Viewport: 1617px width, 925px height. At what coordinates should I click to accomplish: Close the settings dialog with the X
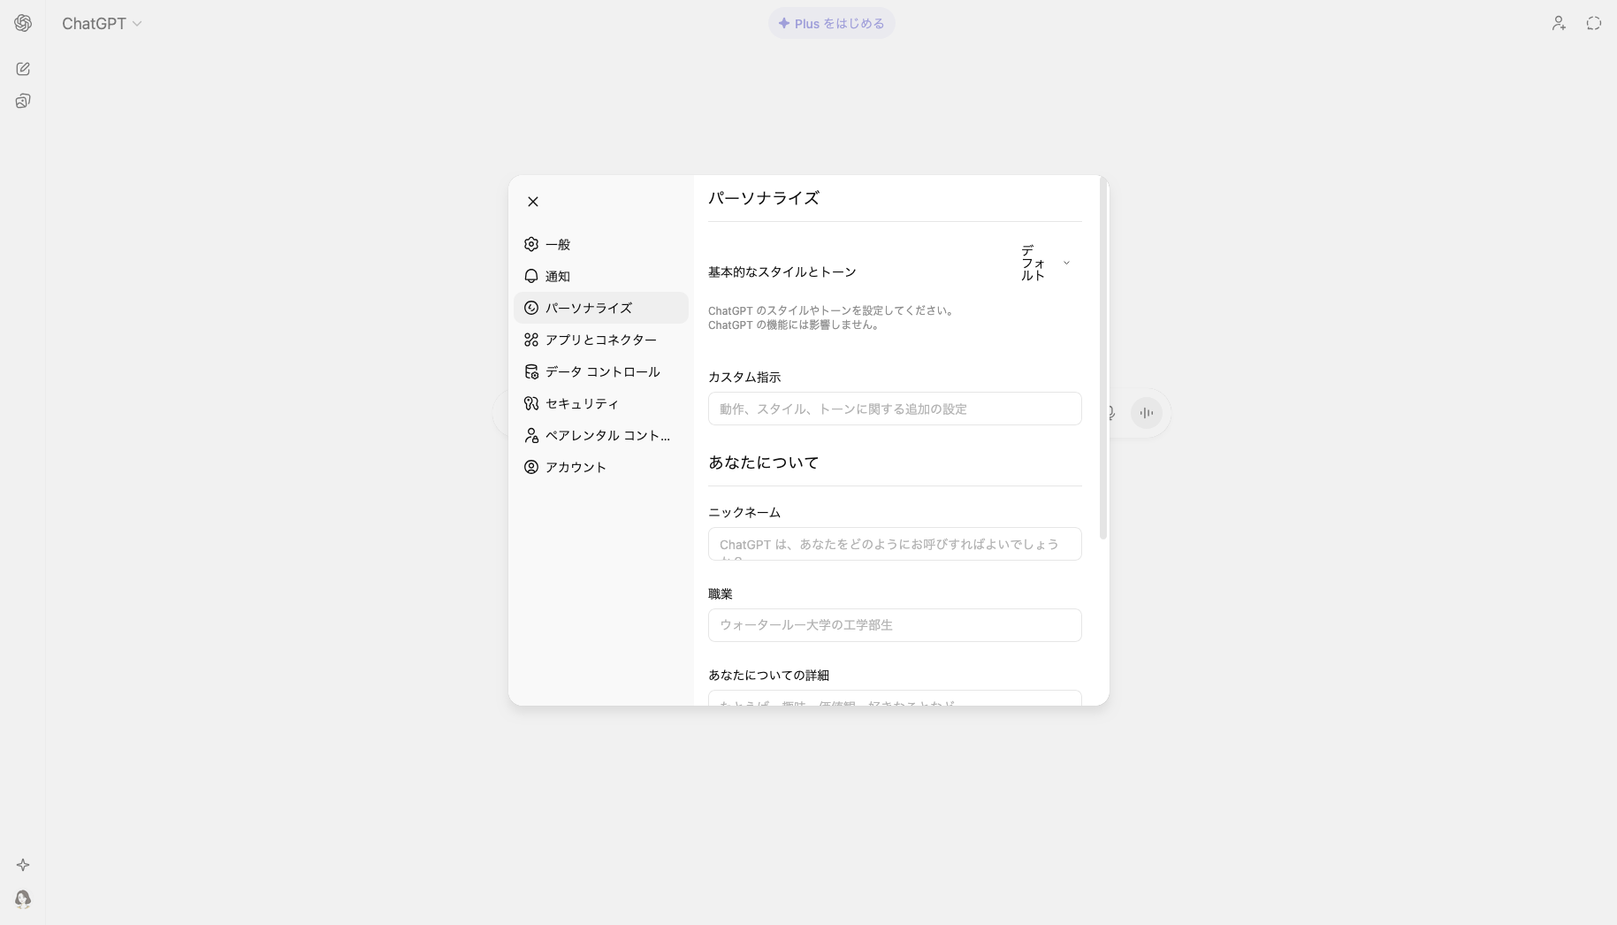[532, 202]
